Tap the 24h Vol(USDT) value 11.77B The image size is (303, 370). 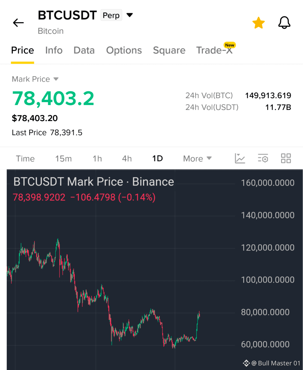(x=278, y=107)
